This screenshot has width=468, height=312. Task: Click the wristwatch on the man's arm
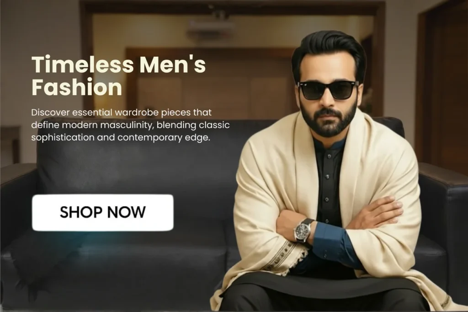303,230
